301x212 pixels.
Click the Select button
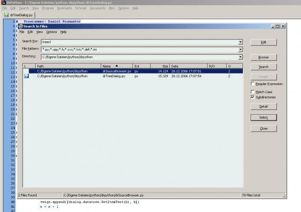pos(263,118)
